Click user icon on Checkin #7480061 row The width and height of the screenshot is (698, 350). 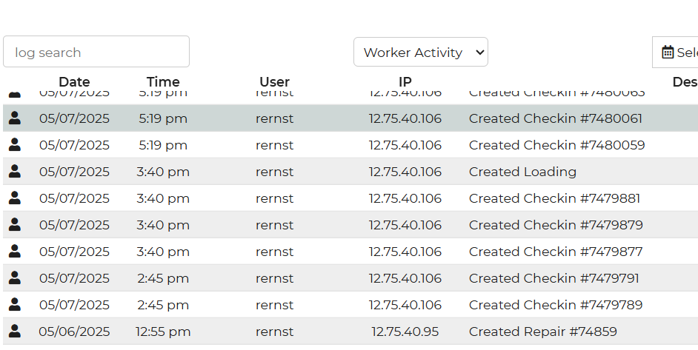point(14,118)
